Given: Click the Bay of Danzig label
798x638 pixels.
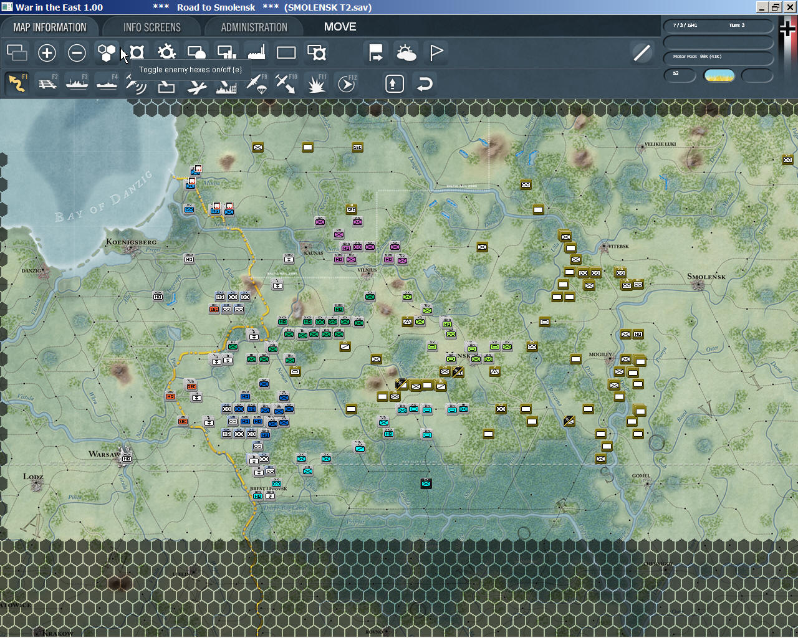Looking at the screenshot, I should pyautogui.click(x=103, y=196).
